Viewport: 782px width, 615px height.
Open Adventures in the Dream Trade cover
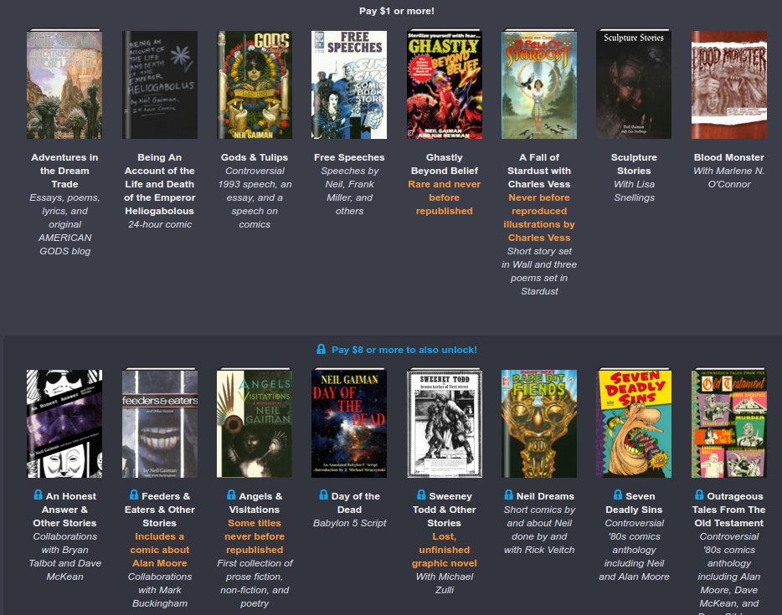[64, 85]
